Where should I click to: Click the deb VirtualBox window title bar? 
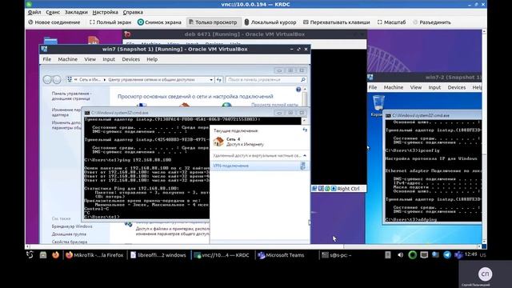(x=245, y=34)
